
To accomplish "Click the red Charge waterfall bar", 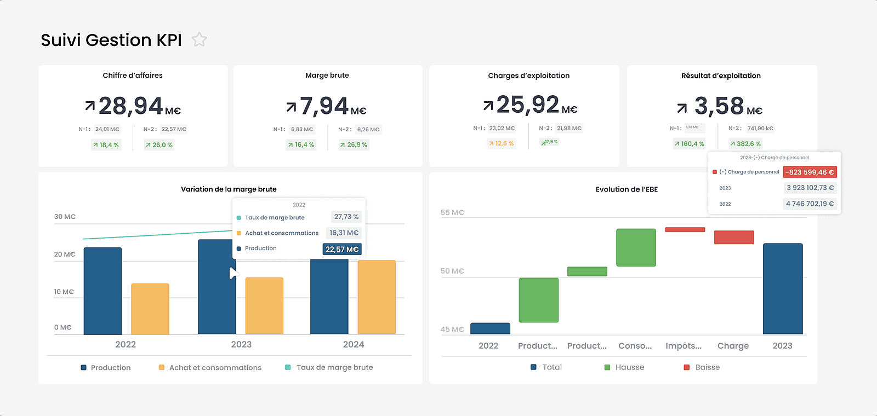I will click(734, 238).
